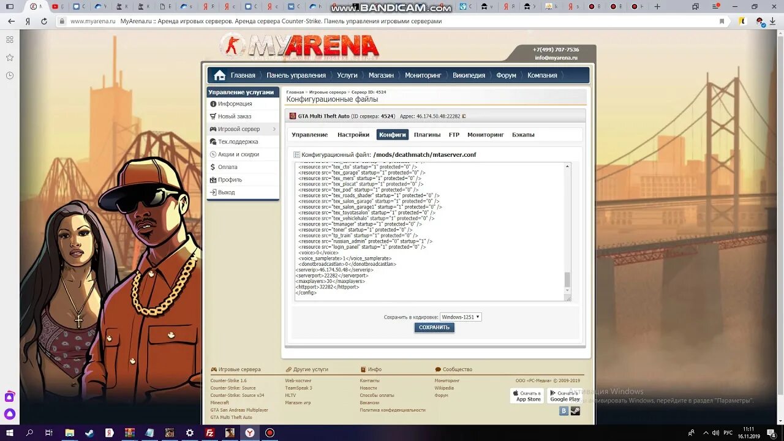
Task: Open a new browser tab with the plus button
Action: tap(657, 7)
